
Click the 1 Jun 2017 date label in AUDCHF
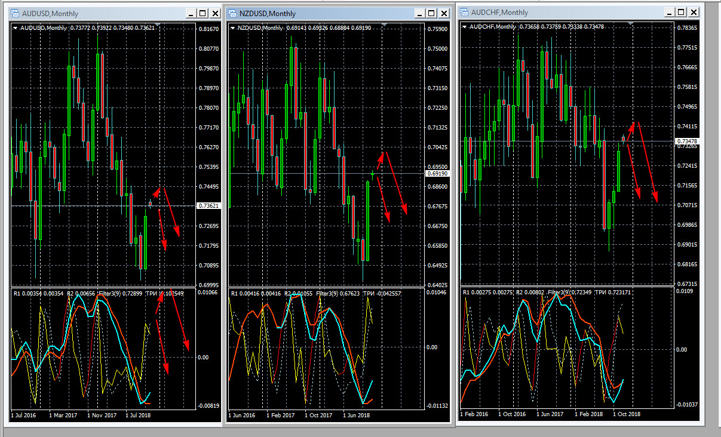[x=550, y=414]
